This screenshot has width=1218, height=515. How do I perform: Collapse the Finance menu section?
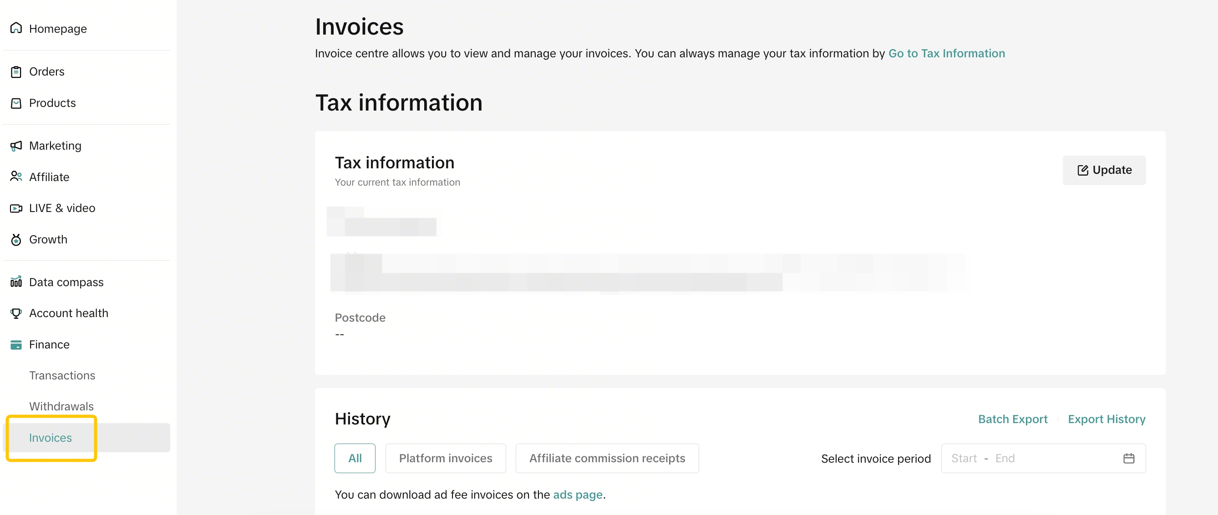click(49, 344)
